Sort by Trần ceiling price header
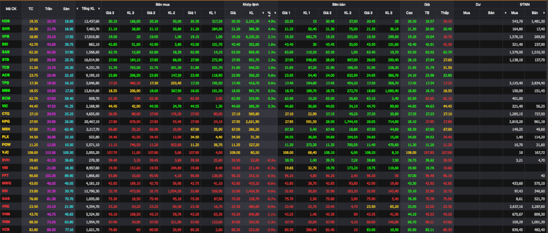 49,9
